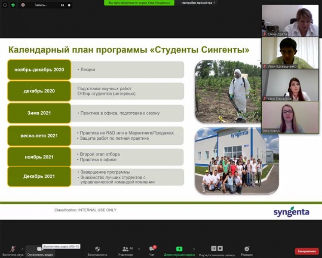Click Отбор студентов (интервью) text
Screen dimensions: 322x258
coord(106,94)
